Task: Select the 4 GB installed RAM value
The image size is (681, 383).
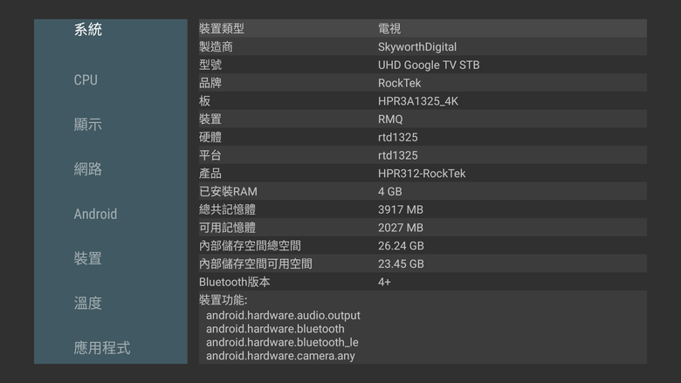Action: click(390, 192)
